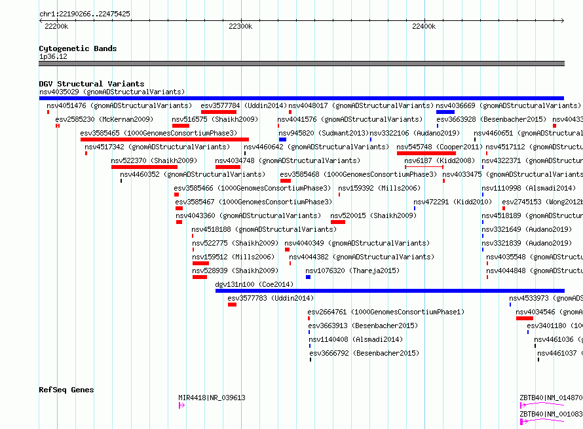The height and width of the screenshot is (429, 583).
Task: Open nsv1110998 (Alsmadi2014) label
Action: 529,188
